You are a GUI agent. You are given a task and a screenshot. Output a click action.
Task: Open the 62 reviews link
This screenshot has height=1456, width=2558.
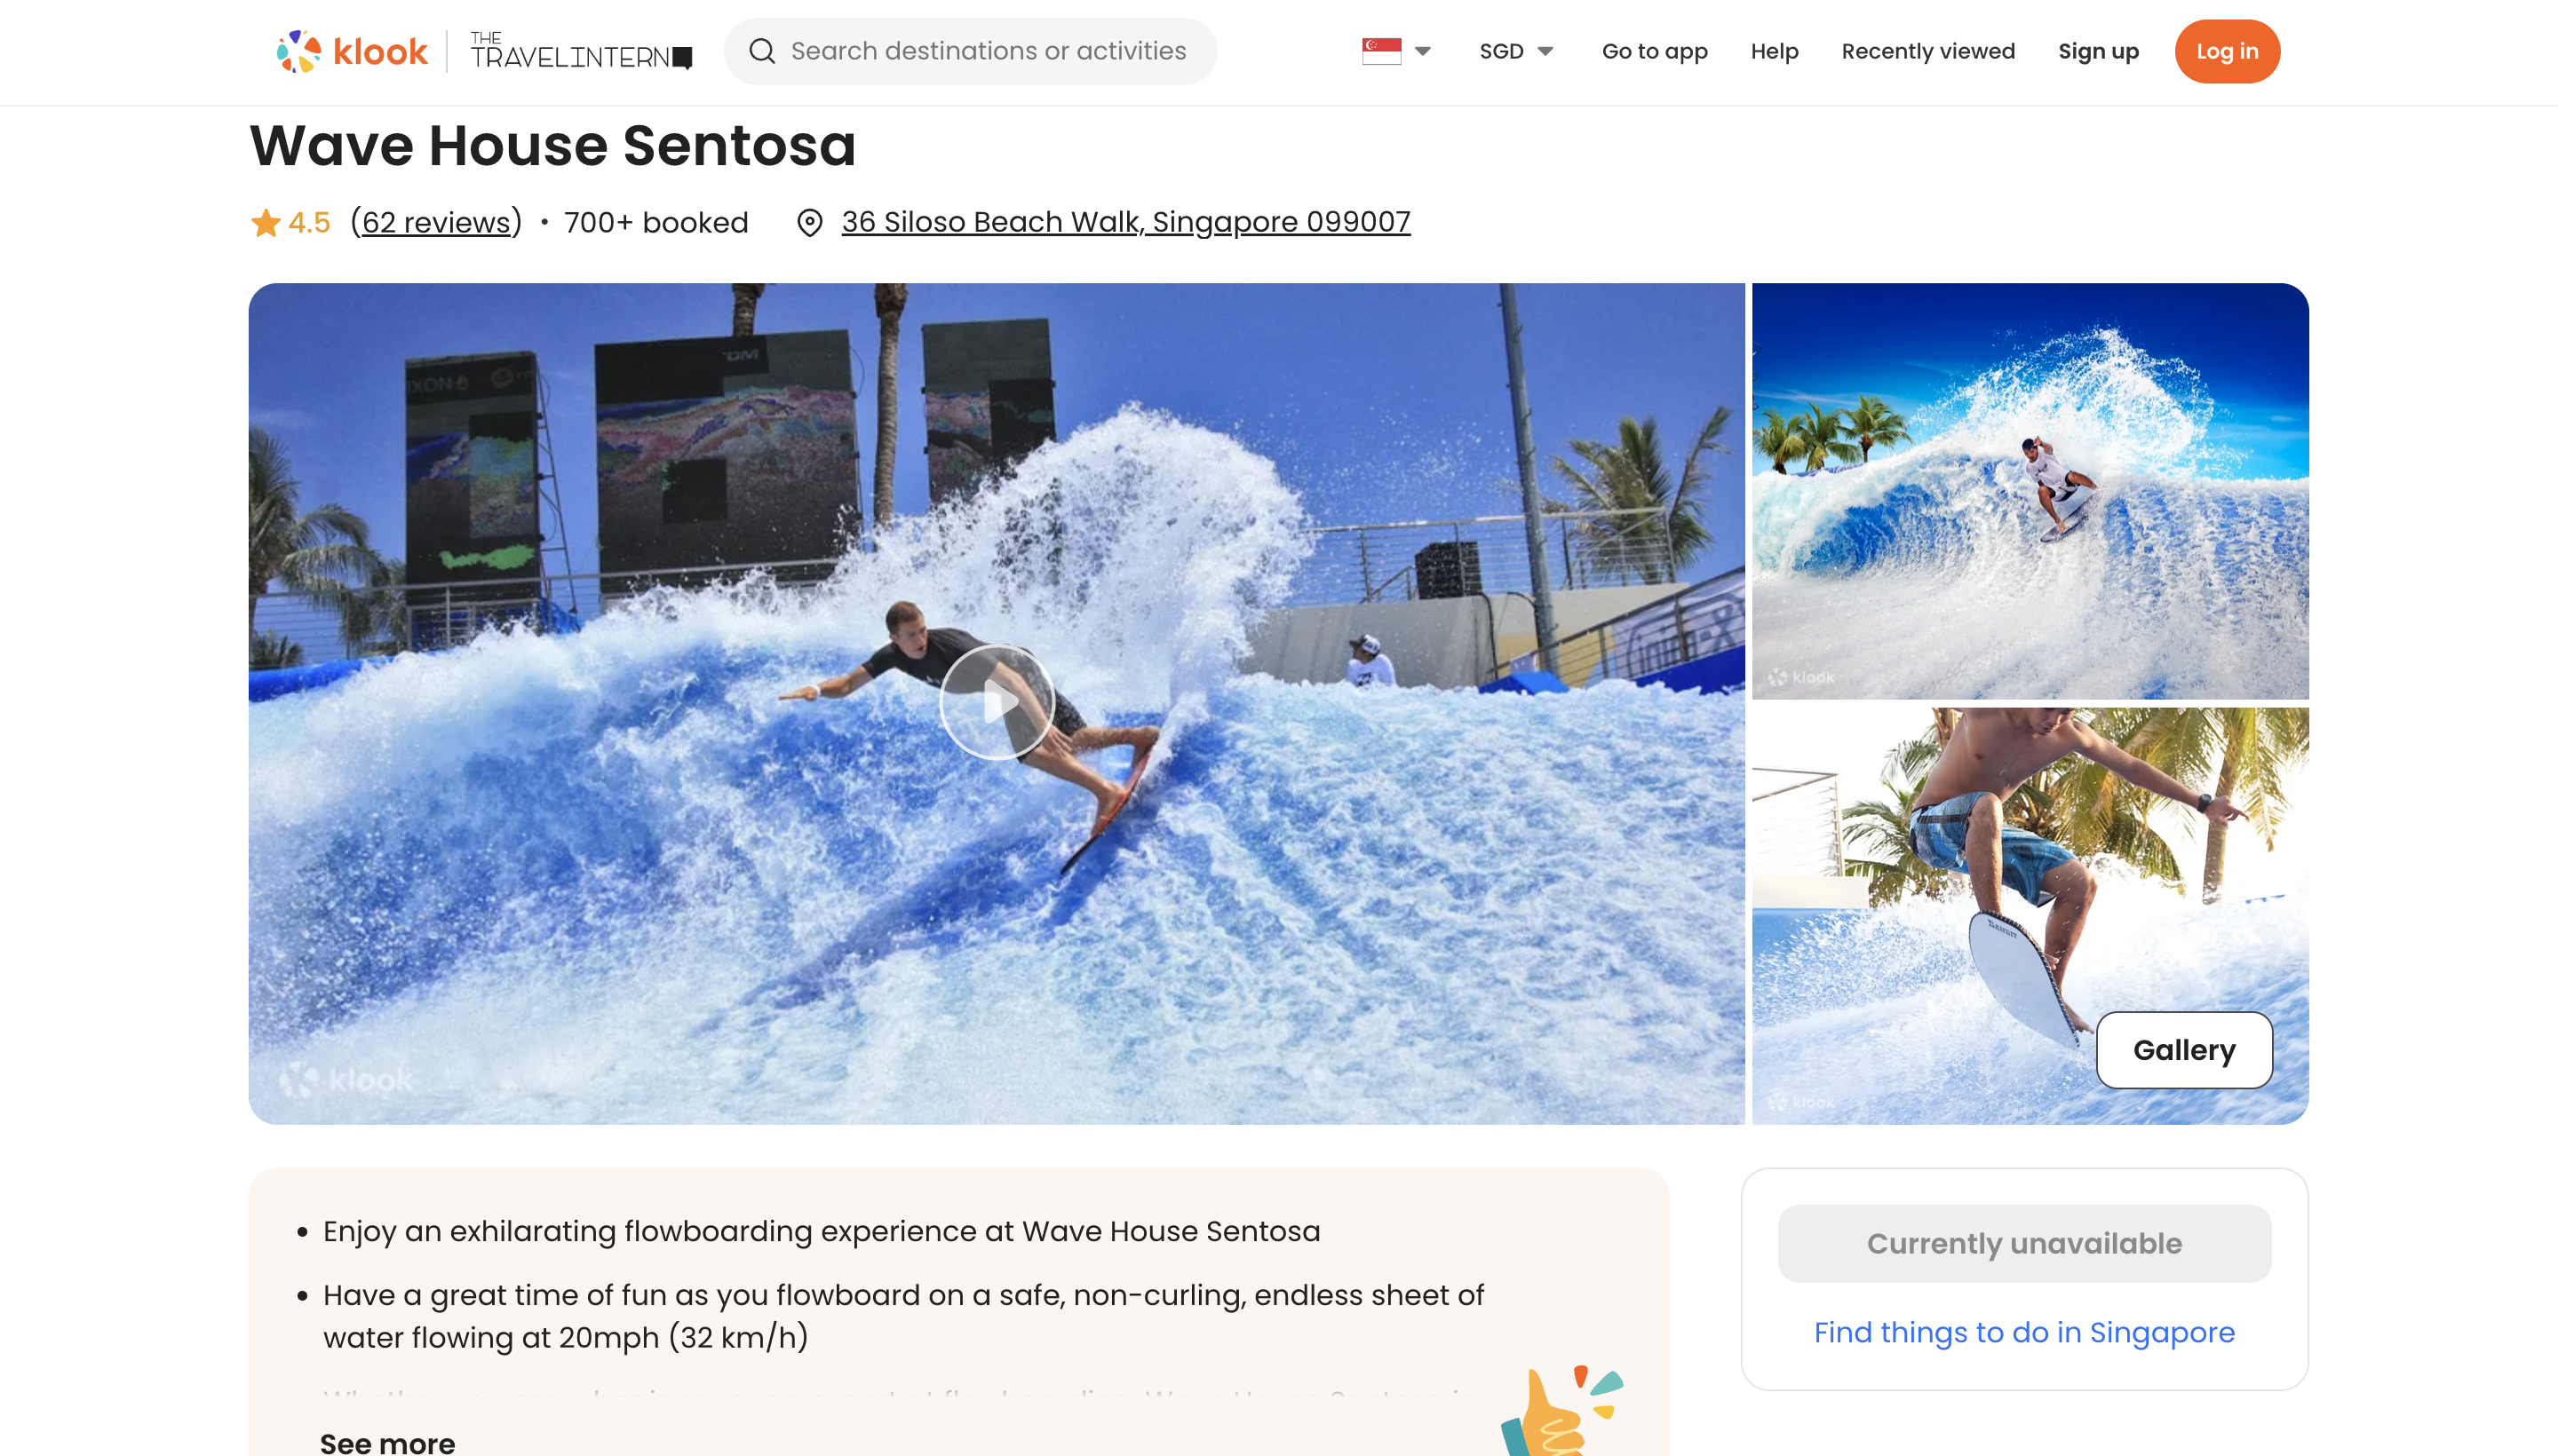tap(436, 222)
